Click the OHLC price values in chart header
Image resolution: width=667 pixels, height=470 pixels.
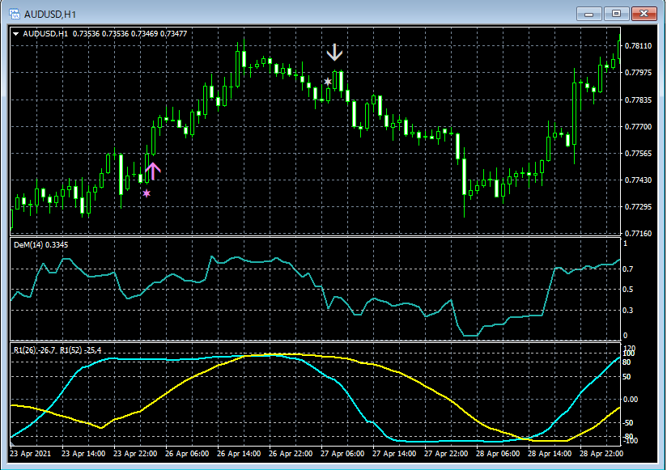point(130,34)
